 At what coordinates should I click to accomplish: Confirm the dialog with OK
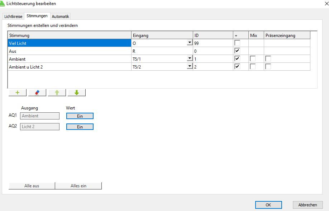coord(268,205)
